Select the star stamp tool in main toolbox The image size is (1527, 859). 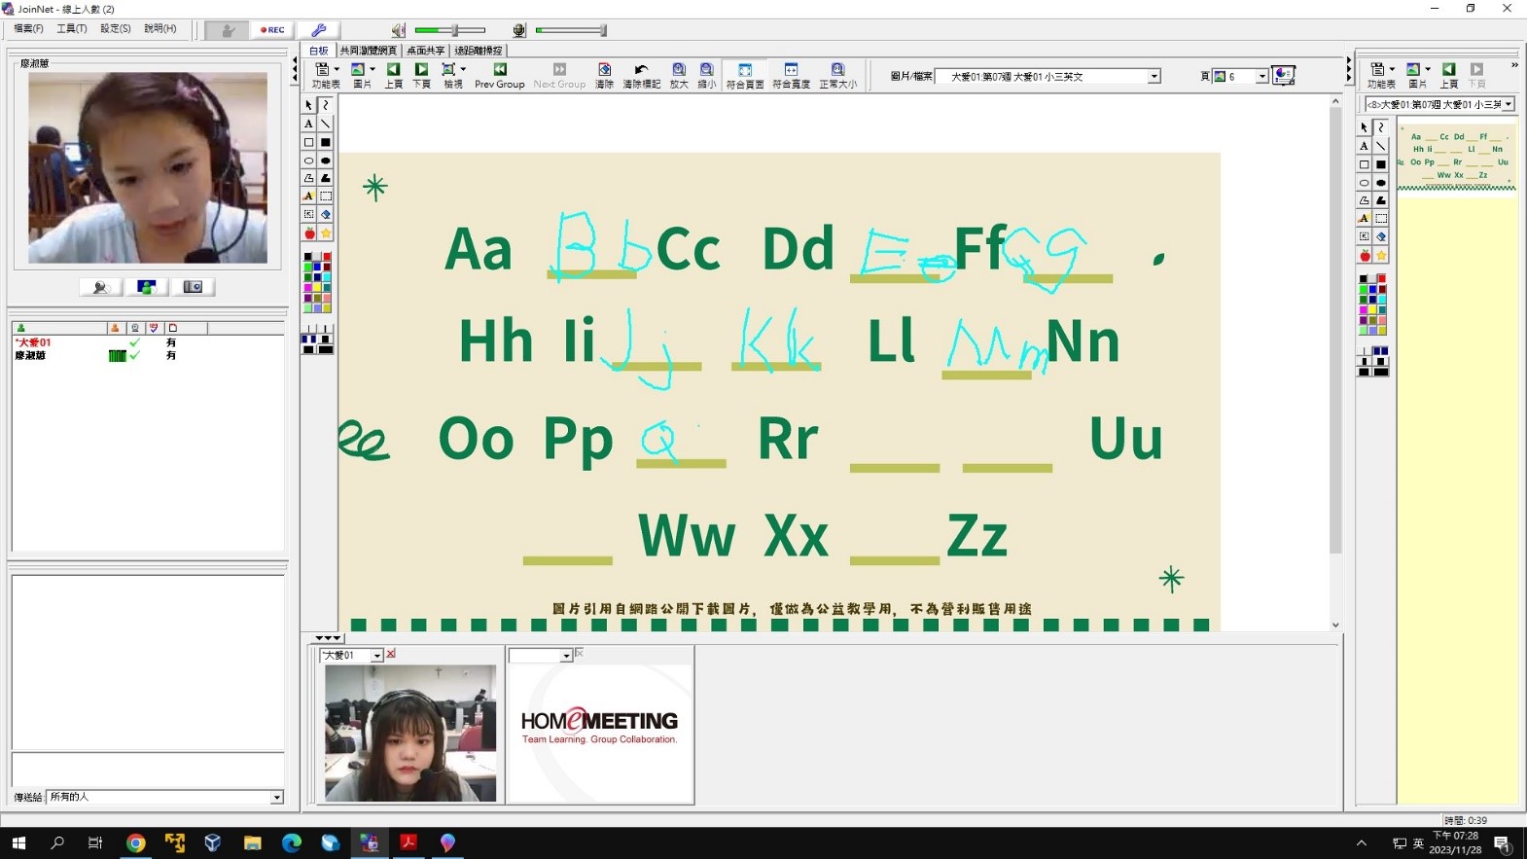[326, 233]
